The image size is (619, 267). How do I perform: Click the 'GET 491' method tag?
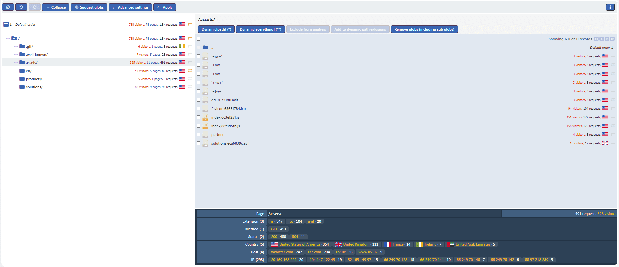point(279,229)
